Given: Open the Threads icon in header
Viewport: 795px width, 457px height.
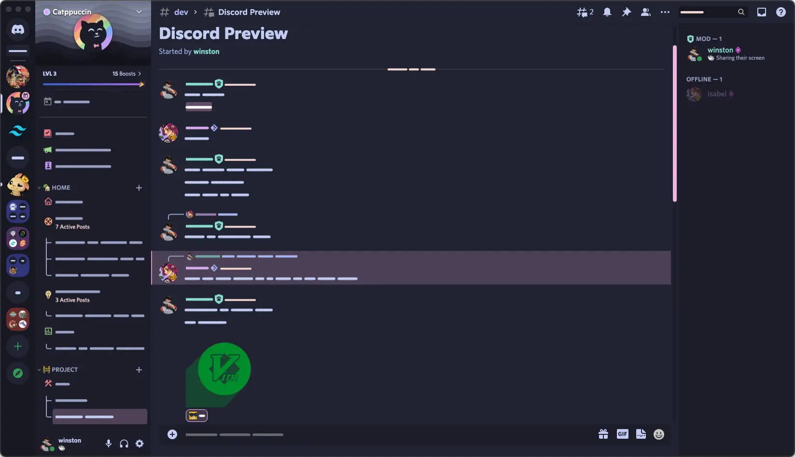Looking at the screenshot, I should coord(585,12).
